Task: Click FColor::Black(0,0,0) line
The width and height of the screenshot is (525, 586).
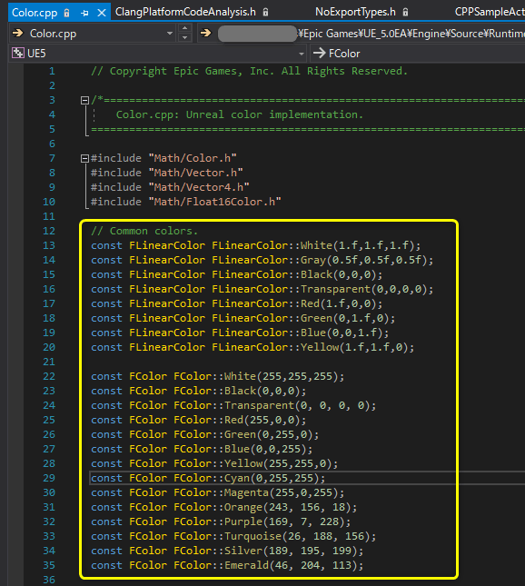Action: click(199, 391)
